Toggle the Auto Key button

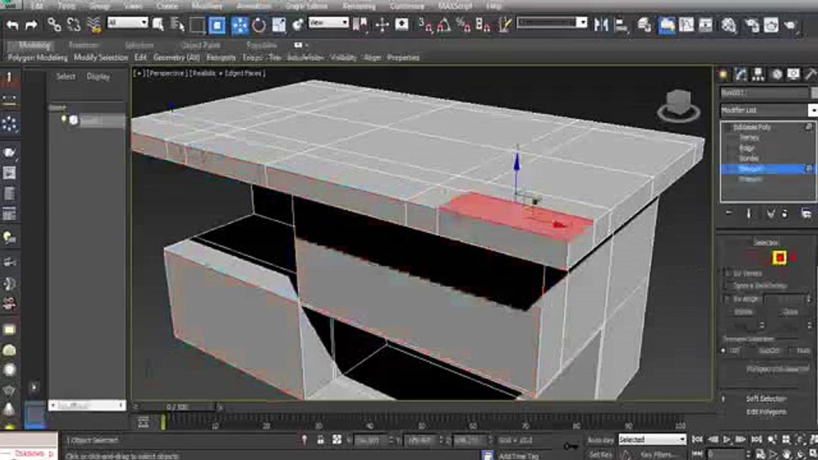pos(601,440)
